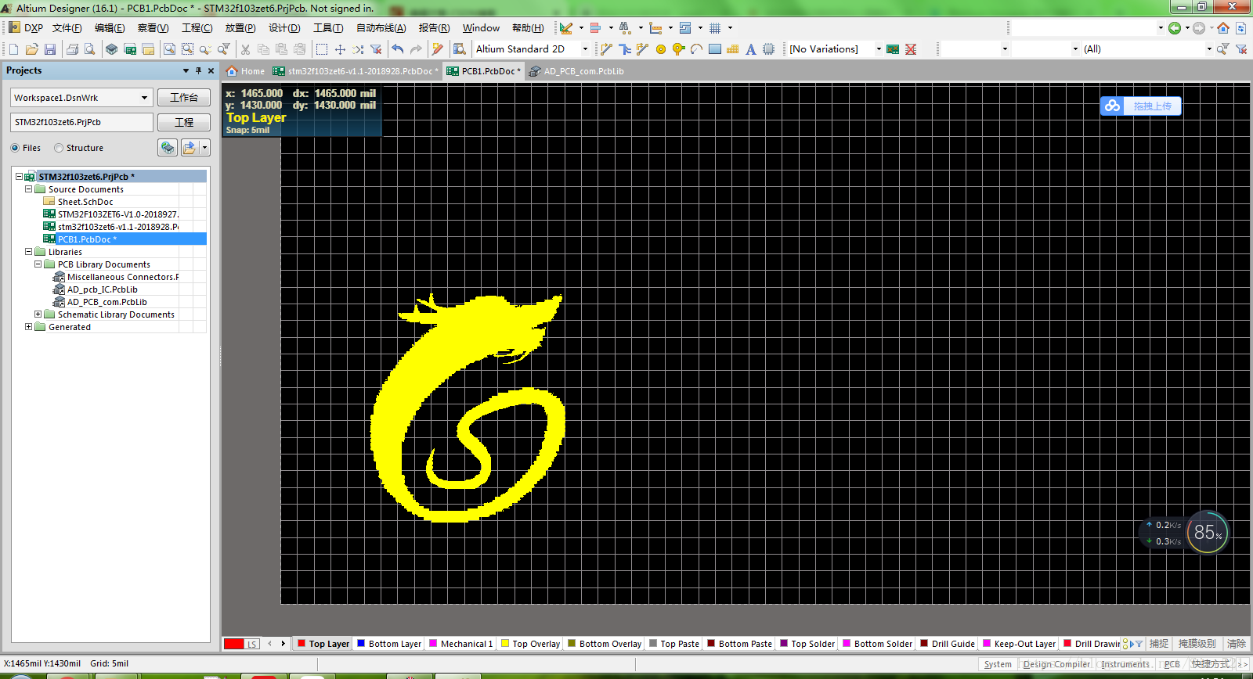Viewport: 1253px width, 679px height.
Task: Collapse the Libraries folder
Action: click(x=29, y=252)
